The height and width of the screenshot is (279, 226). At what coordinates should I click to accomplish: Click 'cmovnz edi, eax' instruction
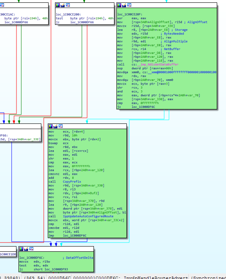63,174
